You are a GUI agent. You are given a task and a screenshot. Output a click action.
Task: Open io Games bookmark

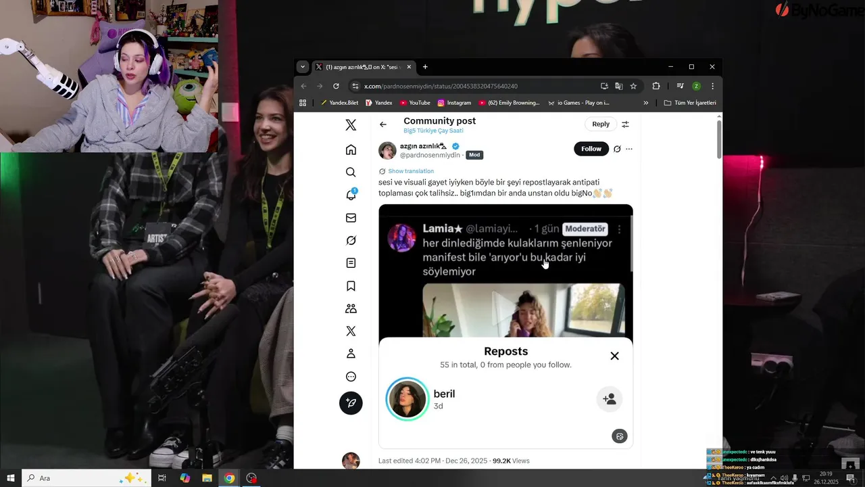pos(579,103)
